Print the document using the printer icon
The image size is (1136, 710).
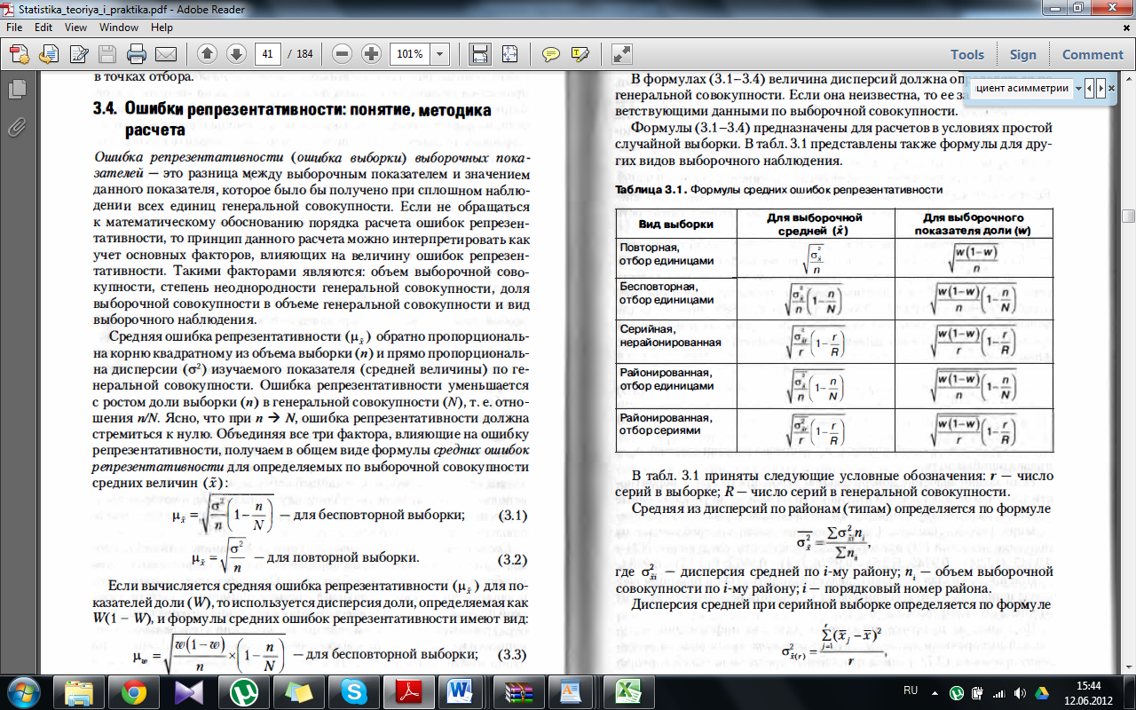click(136, 53)
